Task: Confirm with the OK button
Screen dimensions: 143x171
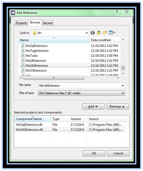Action: (x=94, y=153)
